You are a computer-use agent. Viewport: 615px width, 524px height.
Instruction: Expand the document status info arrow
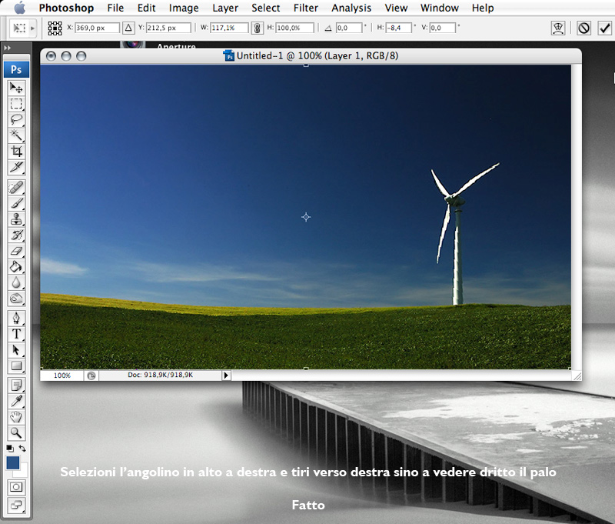pyautogui.click(x=226, y=375)
